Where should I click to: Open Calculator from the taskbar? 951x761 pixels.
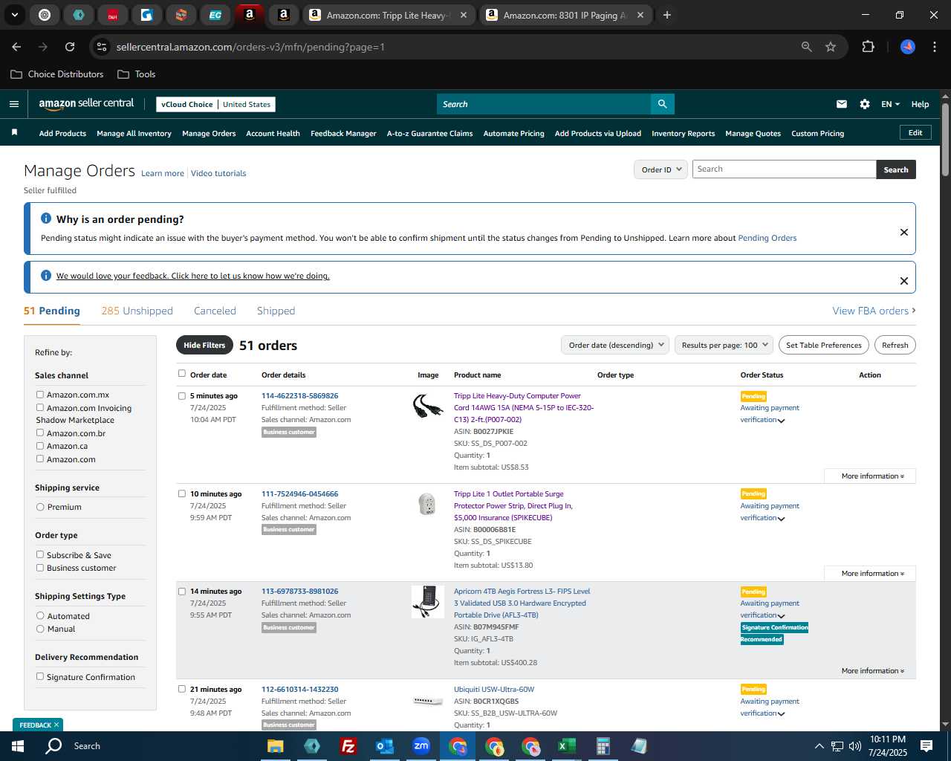point(603,746)
